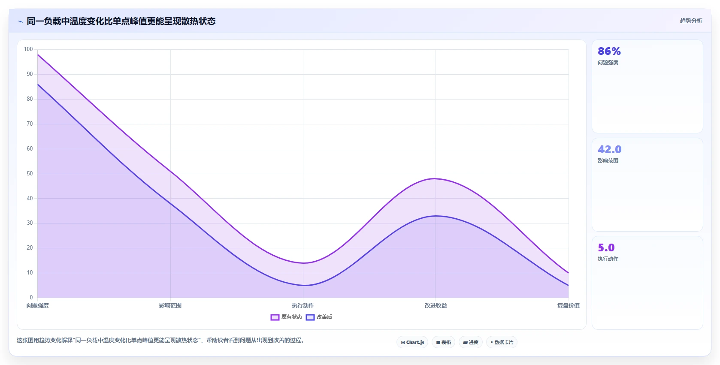Screen dimensions: 720x365
Task: Click the 原有状态 purple legend swatch
Action: click(x=275, y=317)
